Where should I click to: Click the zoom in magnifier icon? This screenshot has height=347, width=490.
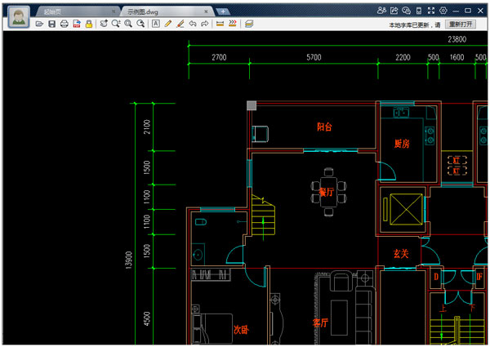pos(116,24)
